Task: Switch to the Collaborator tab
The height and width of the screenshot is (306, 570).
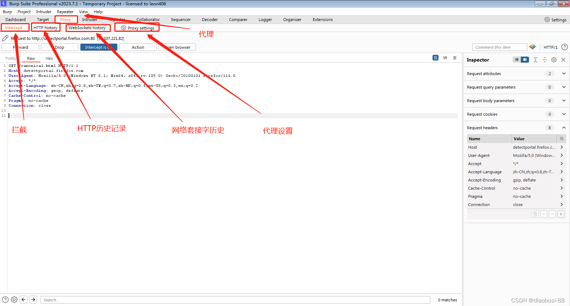Action: [x=148, y=20]
